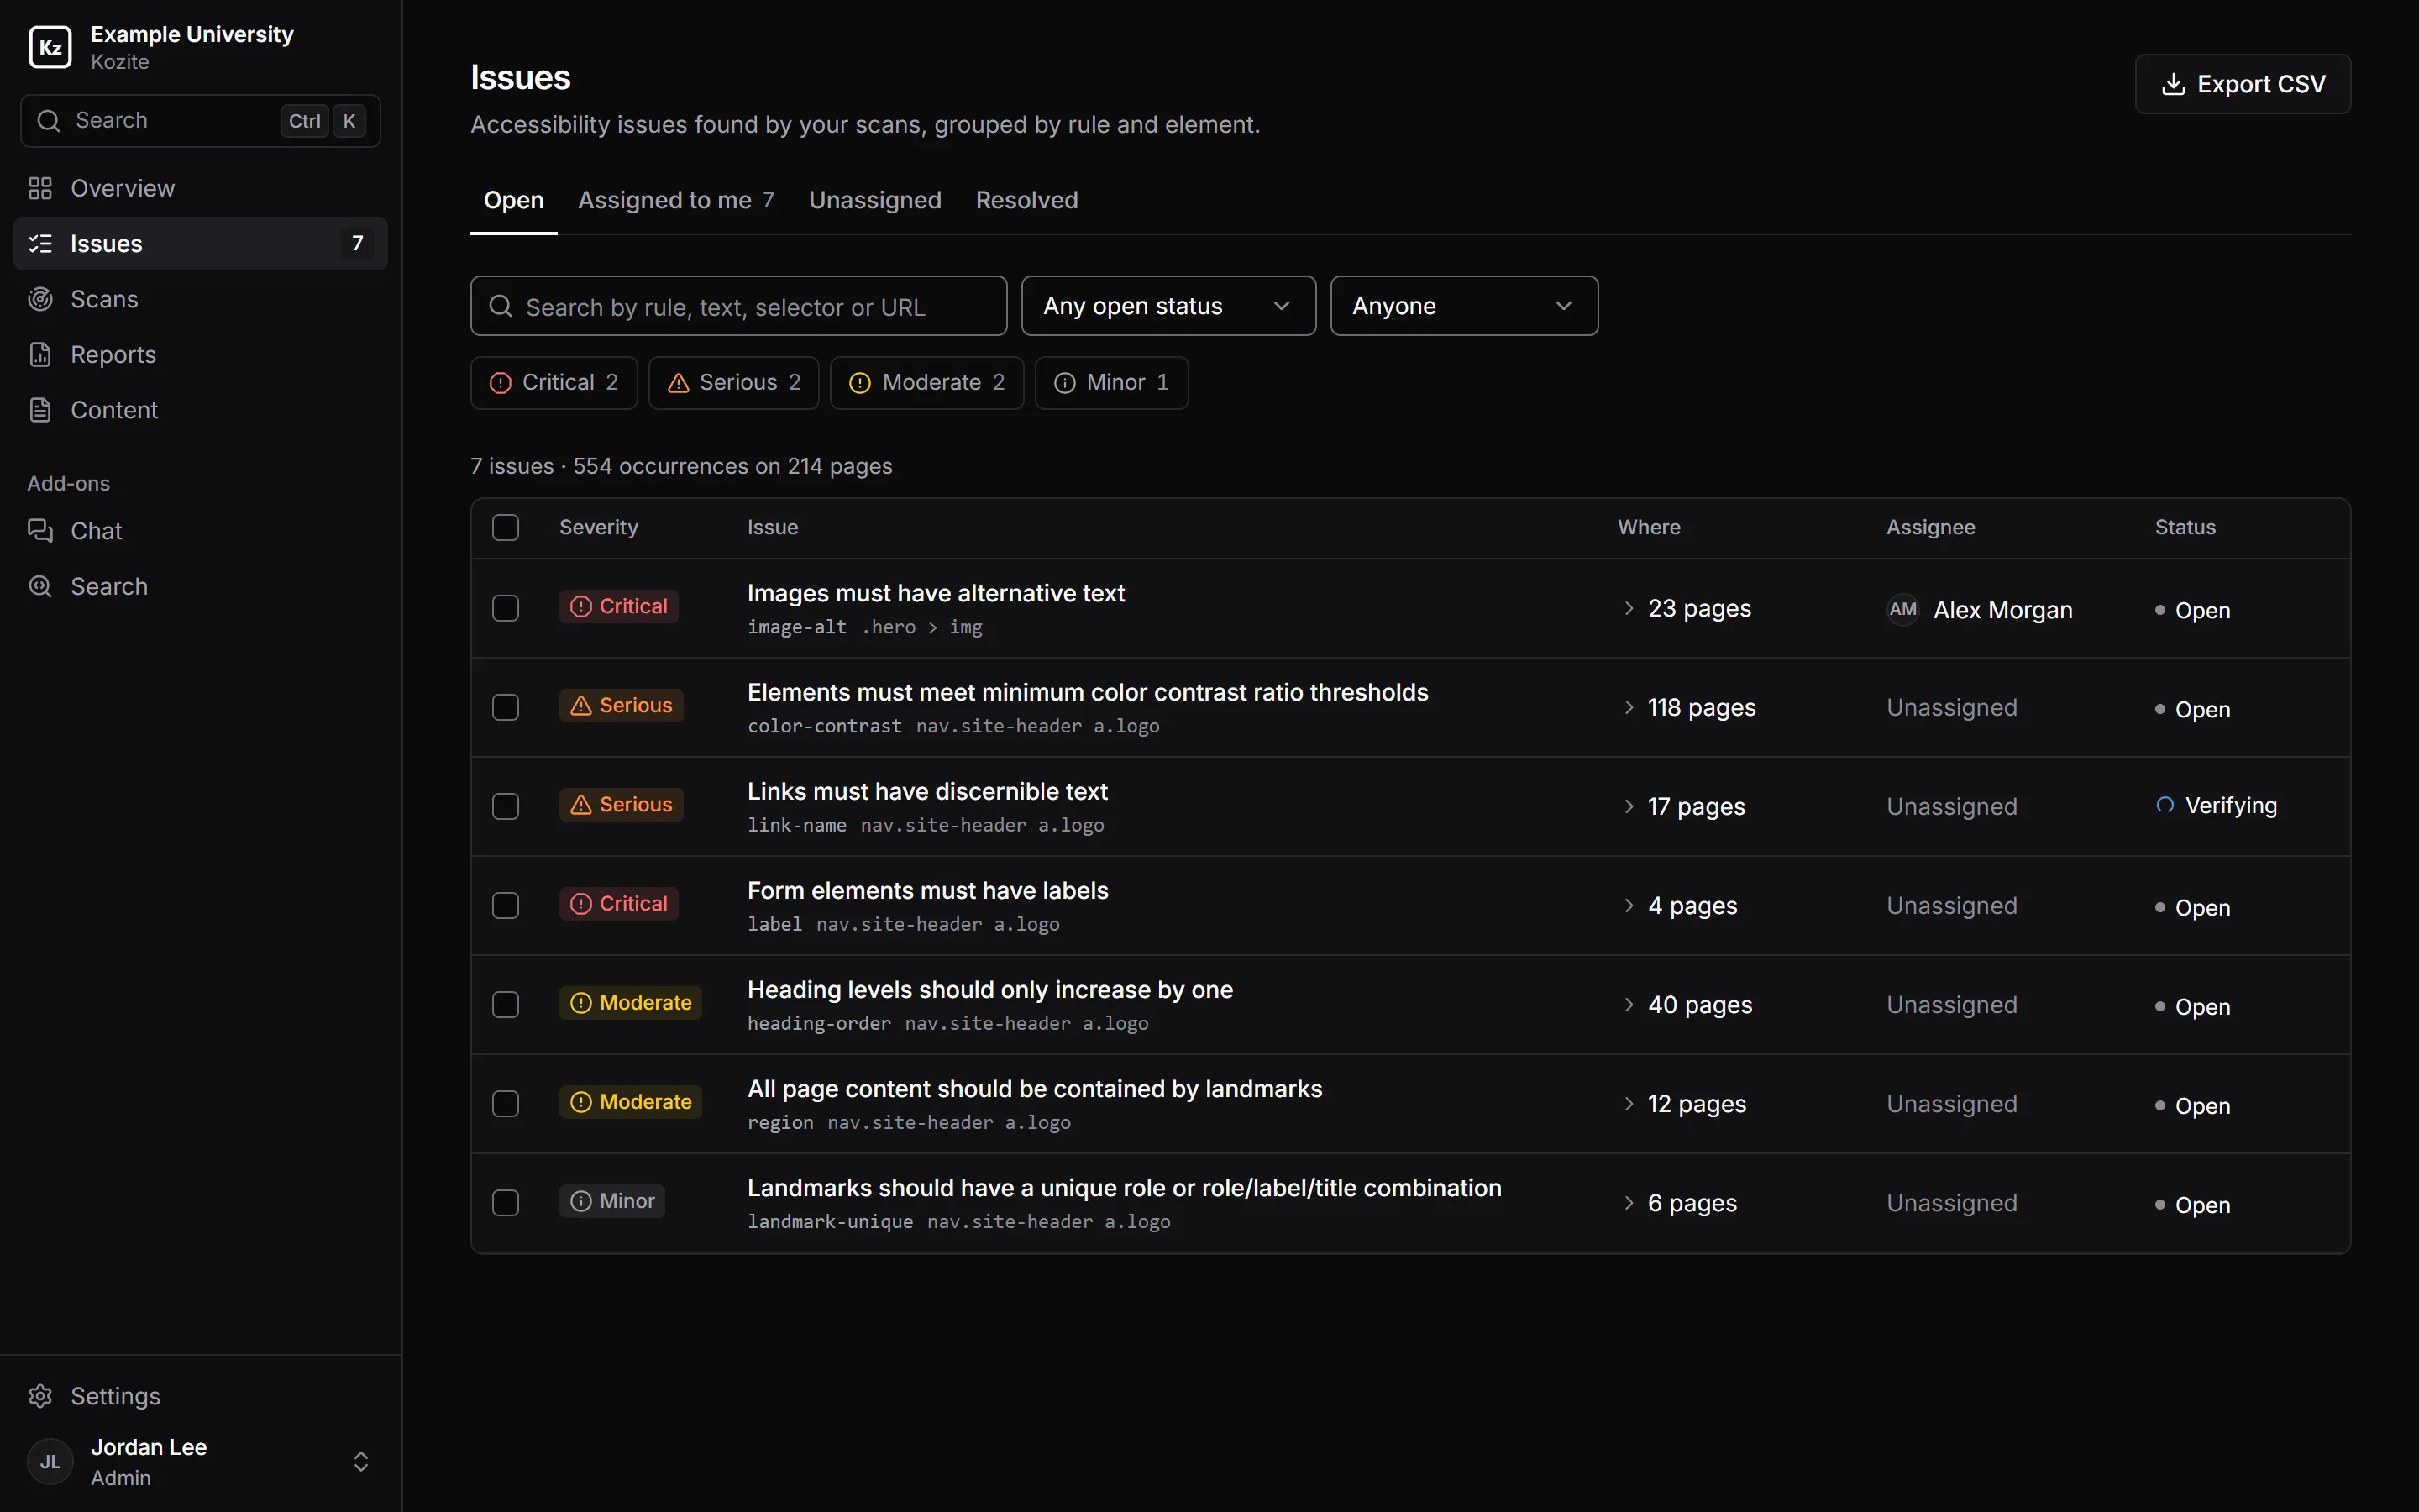Image resolution: width=2419 pixels, height=1512 pixels.
Task: Click the Kozite Kz logo icon
Action: [x=50, y=47]
